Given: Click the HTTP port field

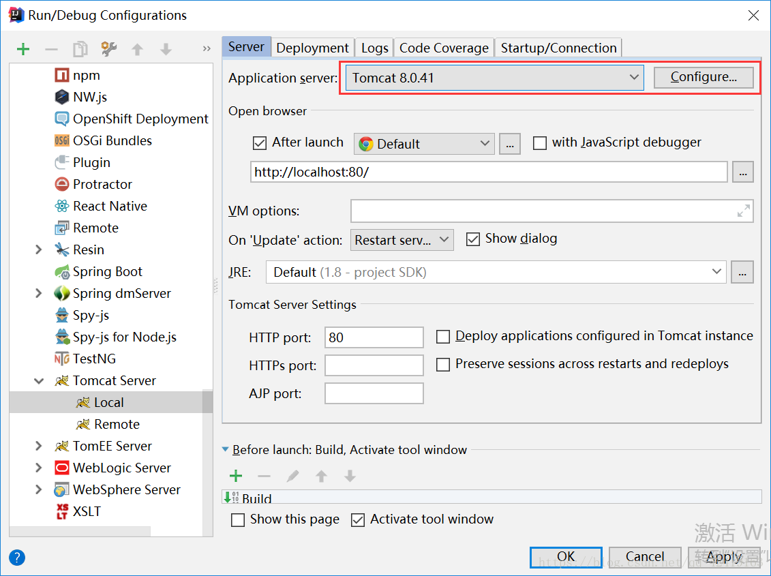Looking at the screenshot, I should tap(374, 337).
